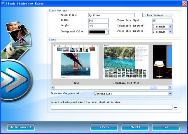The width and height of the screenshot is (188, 134).
Task: Click the yellow Advanced triangle icon
Action: pos(12,127)
